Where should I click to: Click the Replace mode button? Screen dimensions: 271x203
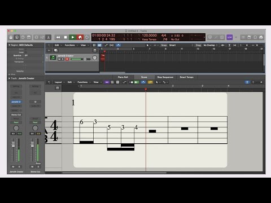pos(210,37)
